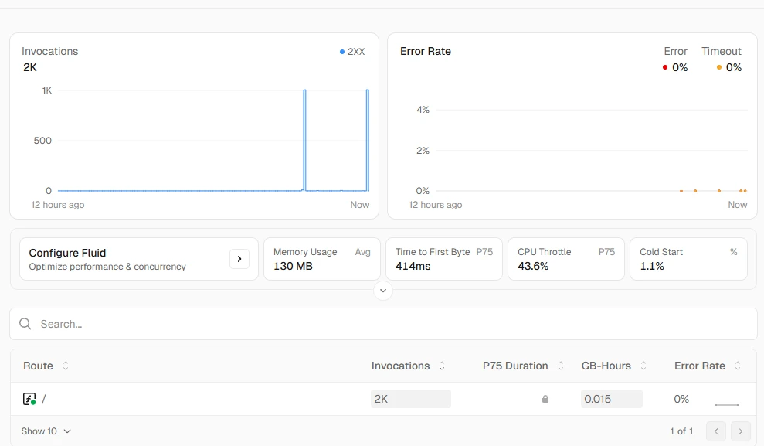
Task: Click the 43.6% CPU throttle value
Action: 533,266
